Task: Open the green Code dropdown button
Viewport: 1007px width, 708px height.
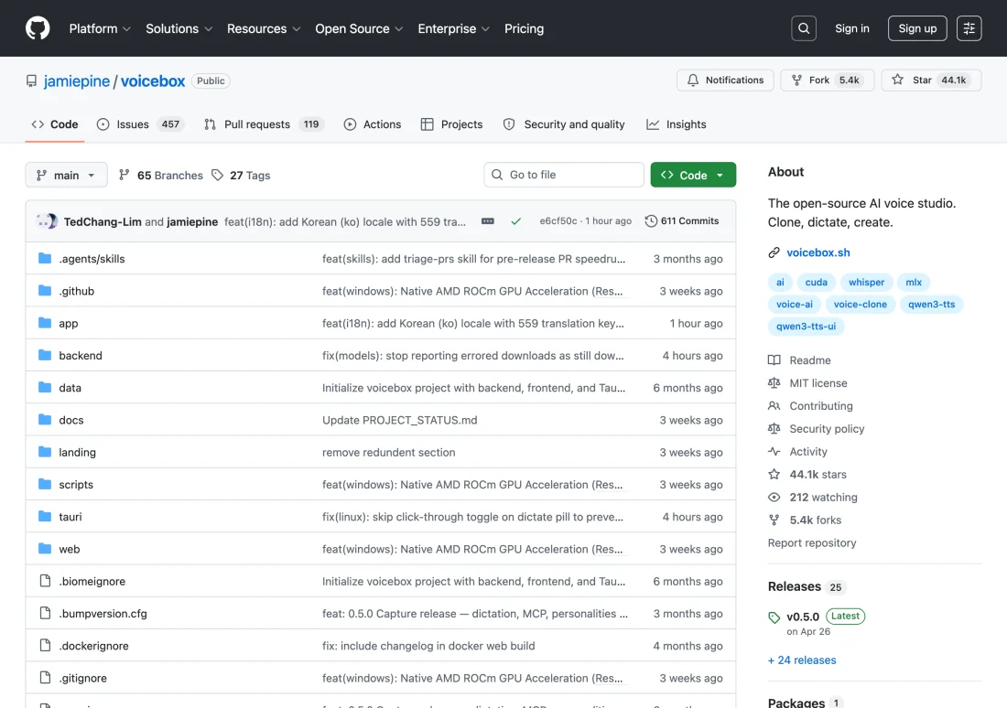Action: 693,175
